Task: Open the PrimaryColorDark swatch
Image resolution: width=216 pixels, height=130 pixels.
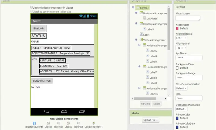Action: pyautogui.click(x=177, y=127)
